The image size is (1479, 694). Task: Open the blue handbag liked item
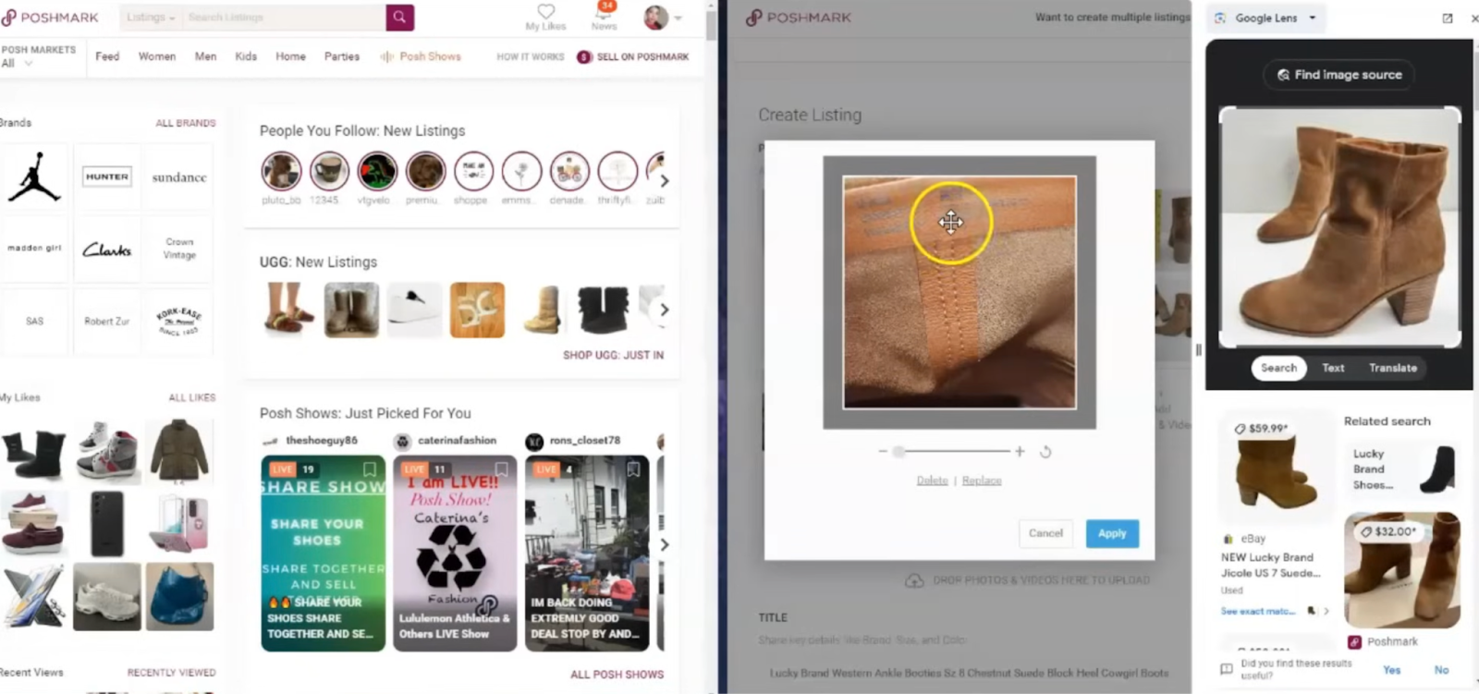tap(179, 596)
